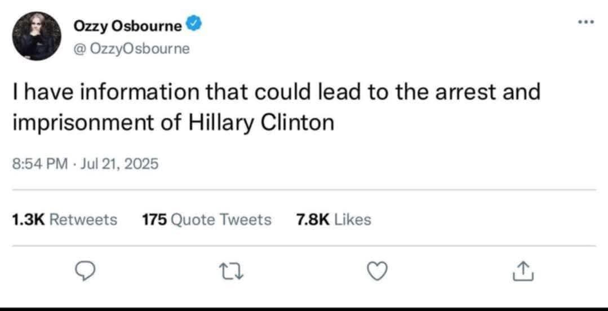
Task: Click the "175" quote count number
Action: click(154, 219)
